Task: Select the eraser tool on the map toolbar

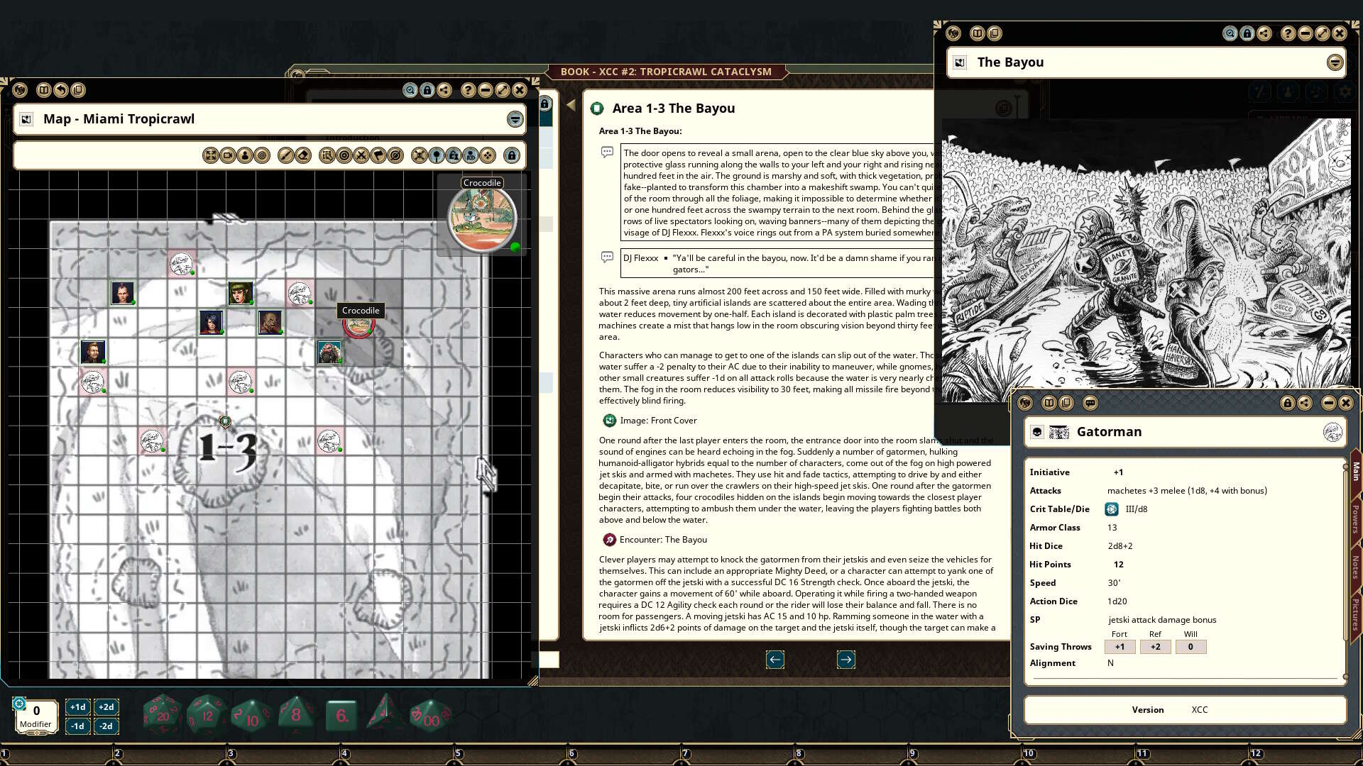Action: 304,156
